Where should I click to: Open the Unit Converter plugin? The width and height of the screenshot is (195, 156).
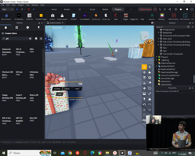coord(185,17)
